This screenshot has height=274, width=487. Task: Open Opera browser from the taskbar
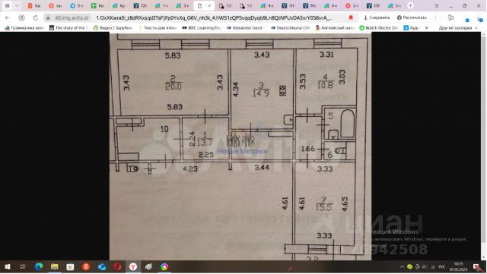pyautogui.click(x=117, y=266)
